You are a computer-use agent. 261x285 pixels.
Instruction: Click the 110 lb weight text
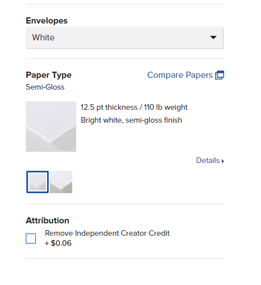(x=166, y=108)
